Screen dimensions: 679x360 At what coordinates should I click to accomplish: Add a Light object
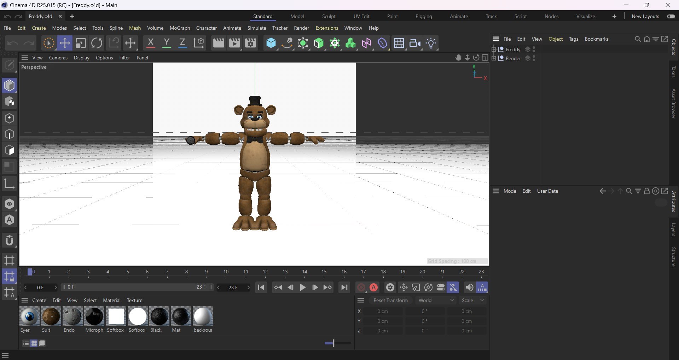pos(431,43)
